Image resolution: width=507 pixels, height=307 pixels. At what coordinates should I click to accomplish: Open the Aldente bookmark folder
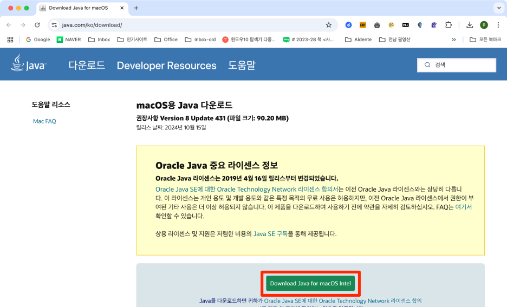358,40
